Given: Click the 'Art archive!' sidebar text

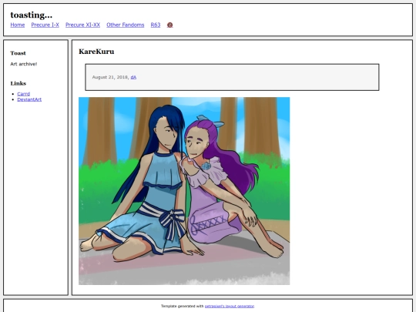Looking at the screenshot, I should pyautogui.click(x=24, y=64).
